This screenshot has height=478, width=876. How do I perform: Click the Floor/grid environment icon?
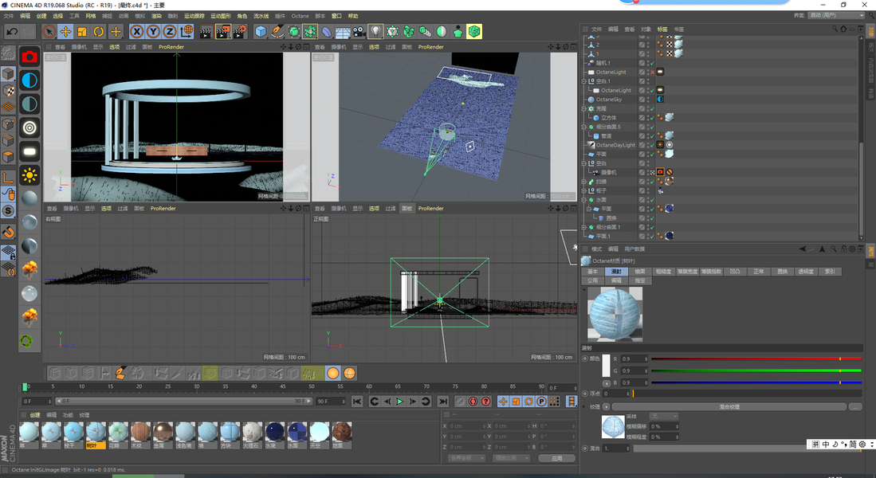(343, 32)
